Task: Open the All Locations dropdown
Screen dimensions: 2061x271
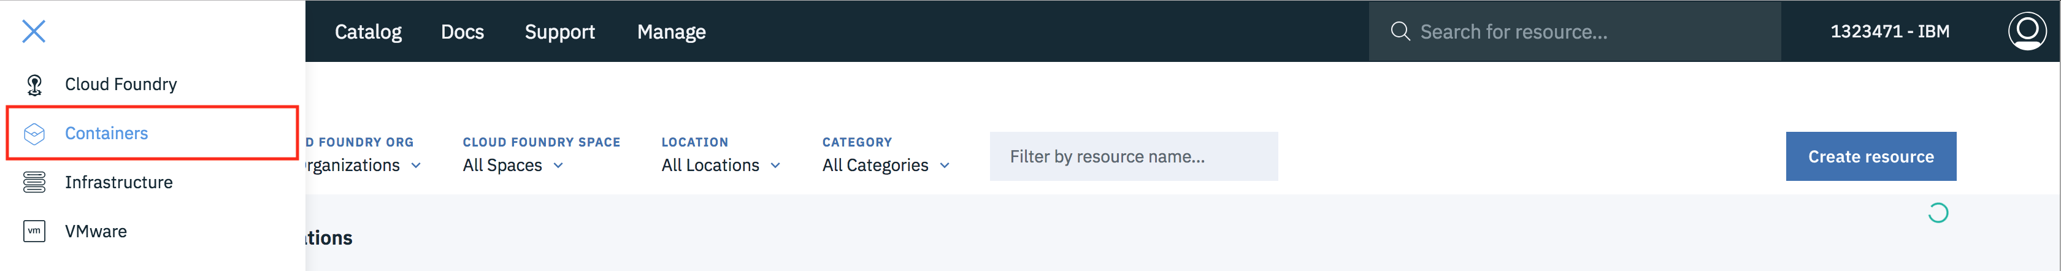Action: point(720,166)
